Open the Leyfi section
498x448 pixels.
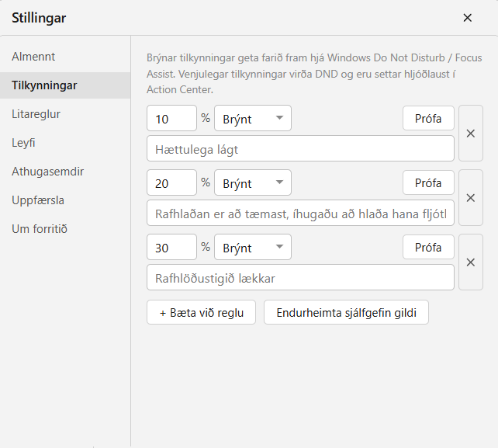pos(65,143)
